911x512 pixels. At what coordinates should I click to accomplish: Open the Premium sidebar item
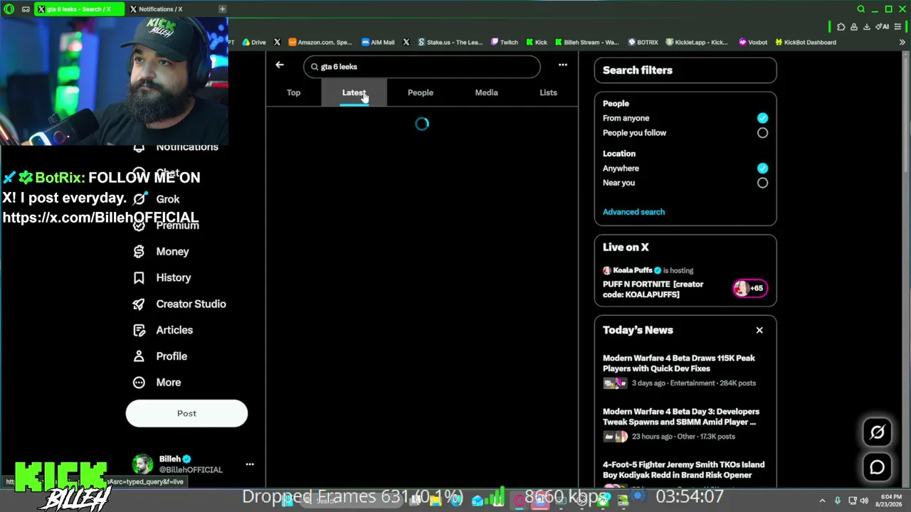(168, 226)
